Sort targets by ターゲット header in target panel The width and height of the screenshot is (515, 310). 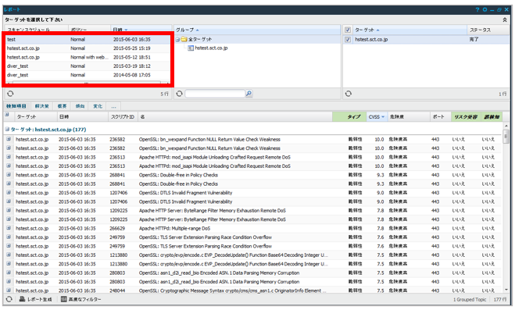[409, 30]
